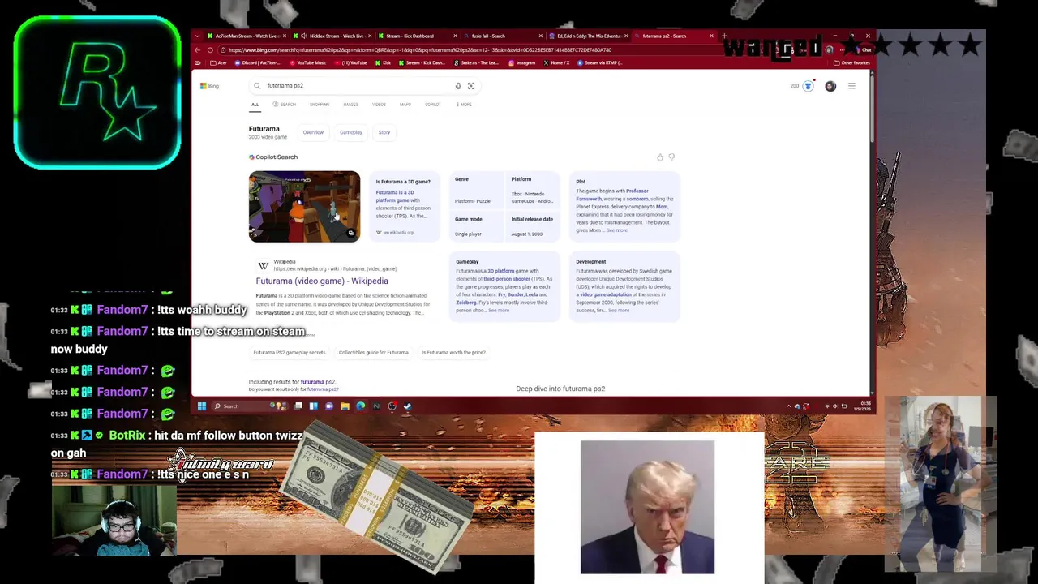Screen dimensions: 1038x584
Task: Select the ALL results tab
Action: click(x=255, y=105)
